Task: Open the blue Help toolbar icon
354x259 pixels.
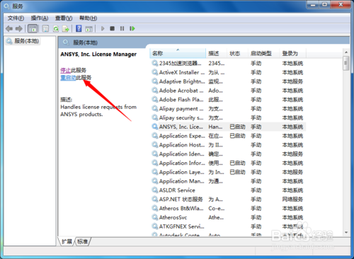Action: click(x=79, y=28)
